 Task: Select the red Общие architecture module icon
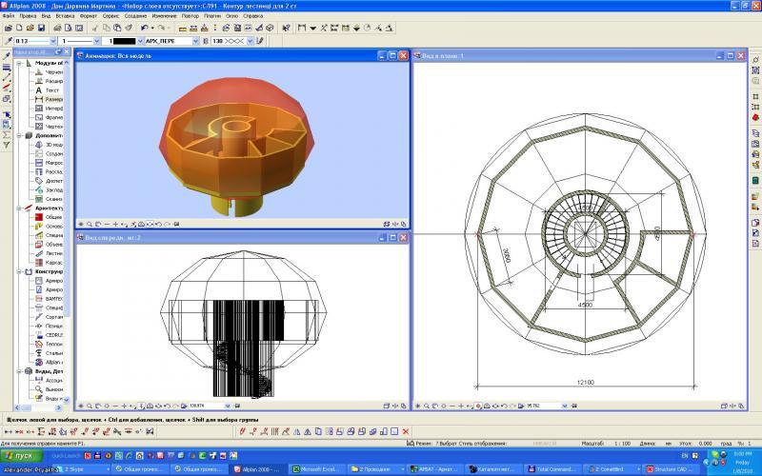click(39, 217)
